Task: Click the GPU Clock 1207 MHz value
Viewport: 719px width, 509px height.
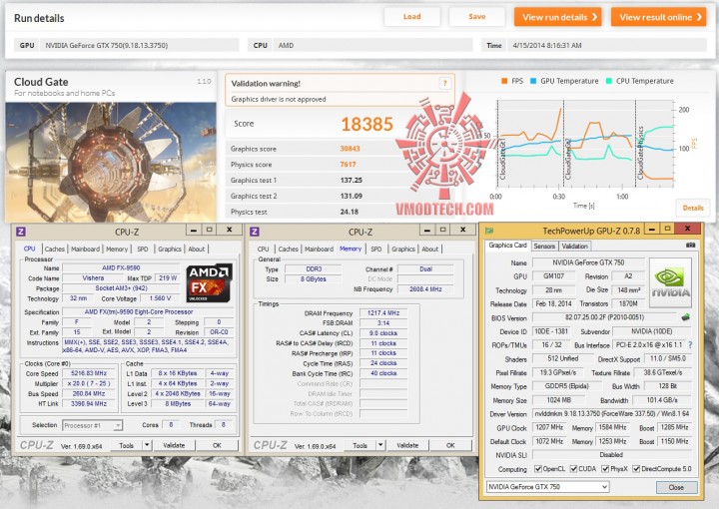Action: pyautogui.click(x=549, y=427)
